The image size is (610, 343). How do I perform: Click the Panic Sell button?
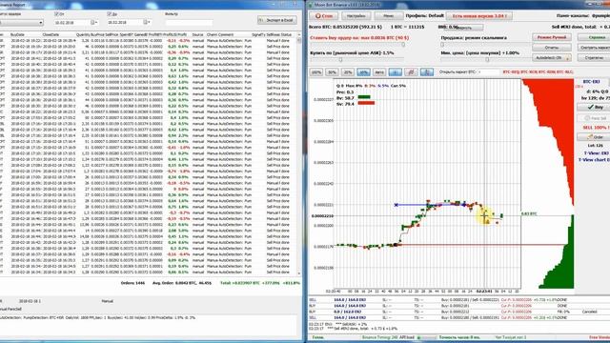[x=595, y=118]
